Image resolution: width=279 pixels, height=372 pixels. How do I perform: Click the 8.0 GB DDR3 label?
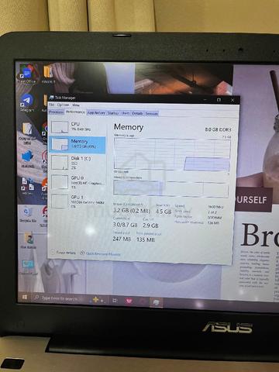pos(218,129)
